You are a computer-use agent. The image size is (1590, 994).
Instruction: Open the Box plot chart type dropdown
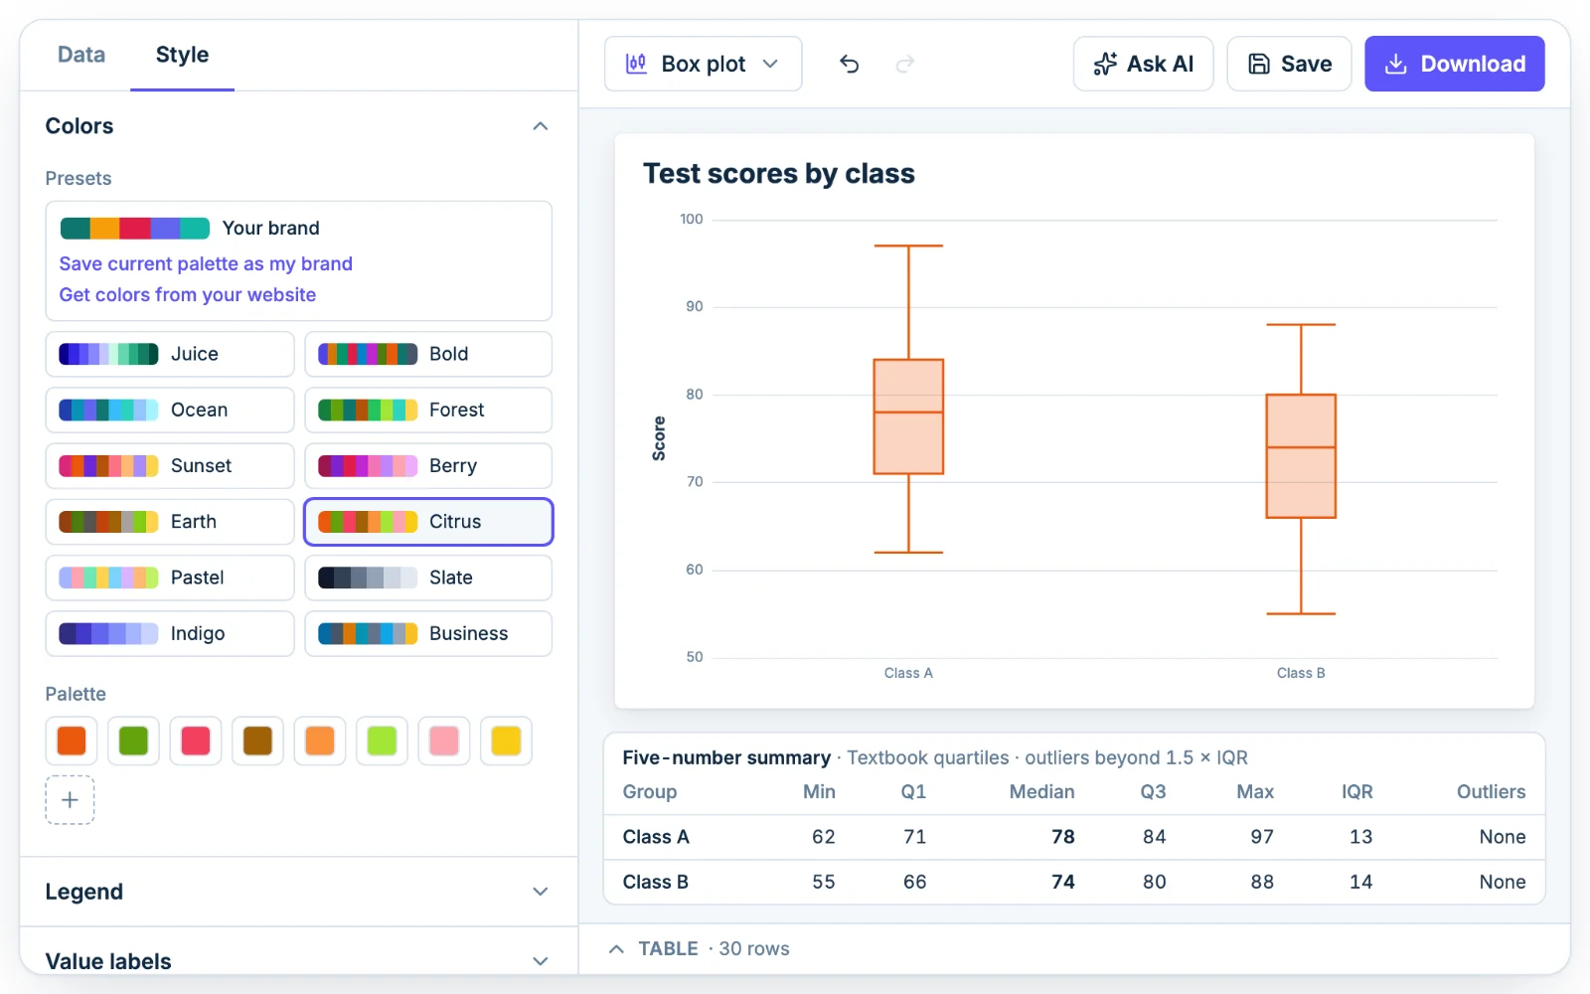pyautogui.click(x=703, y=64)
